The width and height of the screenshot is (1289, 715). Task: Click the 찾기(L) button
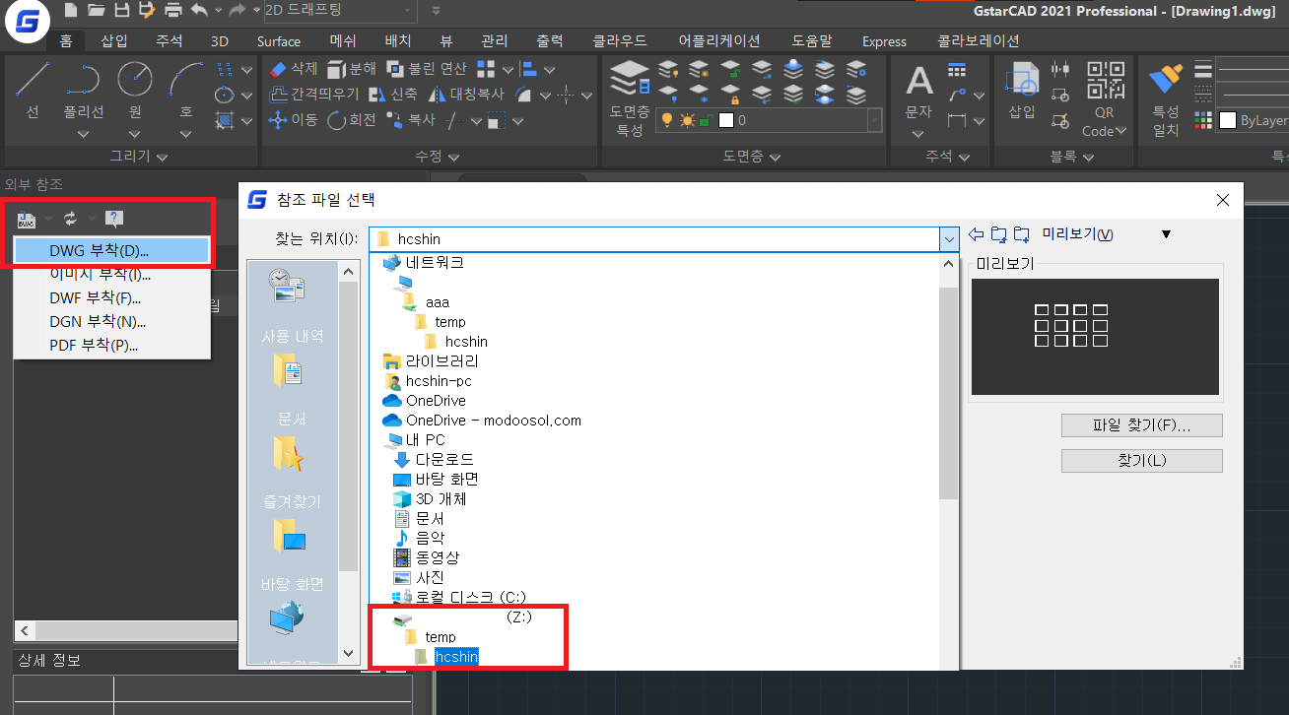(x=1142, y=461)
